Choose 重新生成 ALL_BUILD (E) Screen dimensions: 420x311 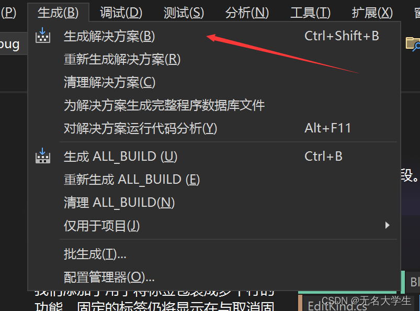(214, 180)
